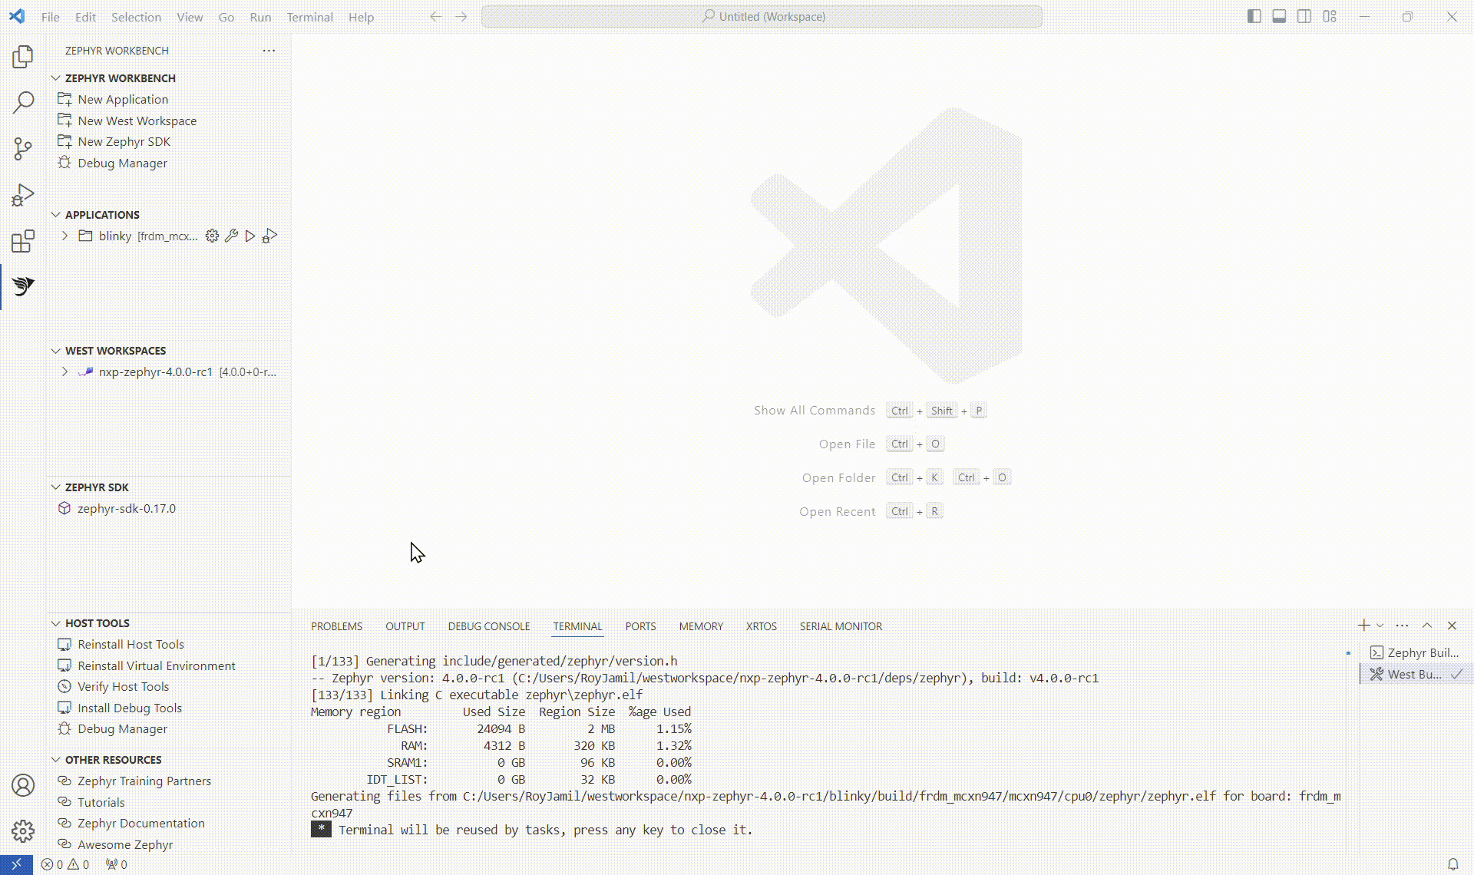Open the Terminal menu in menu bar
Viewport: 1474px width, 875px height.
[310, 17]
